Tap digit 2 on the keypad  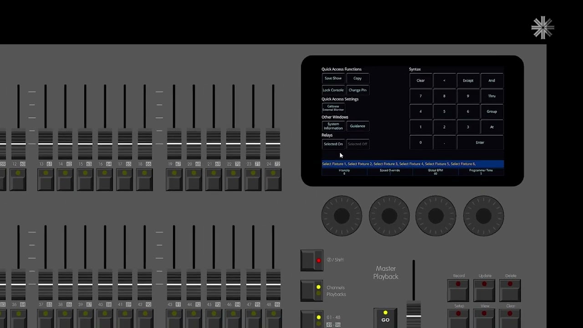(x=444, y=127)
